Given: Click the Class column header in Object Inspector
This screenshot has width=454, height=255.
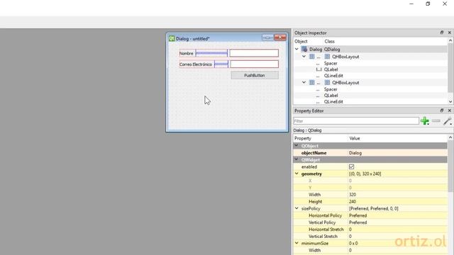Looking at the screenshot, I should [x=329, y=41].
